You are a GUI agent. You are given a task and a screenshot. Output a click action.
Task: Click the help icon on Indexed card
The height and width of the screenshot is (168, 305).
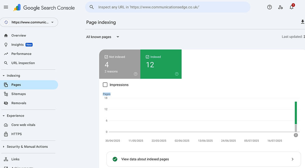click(x=177, y=74)
